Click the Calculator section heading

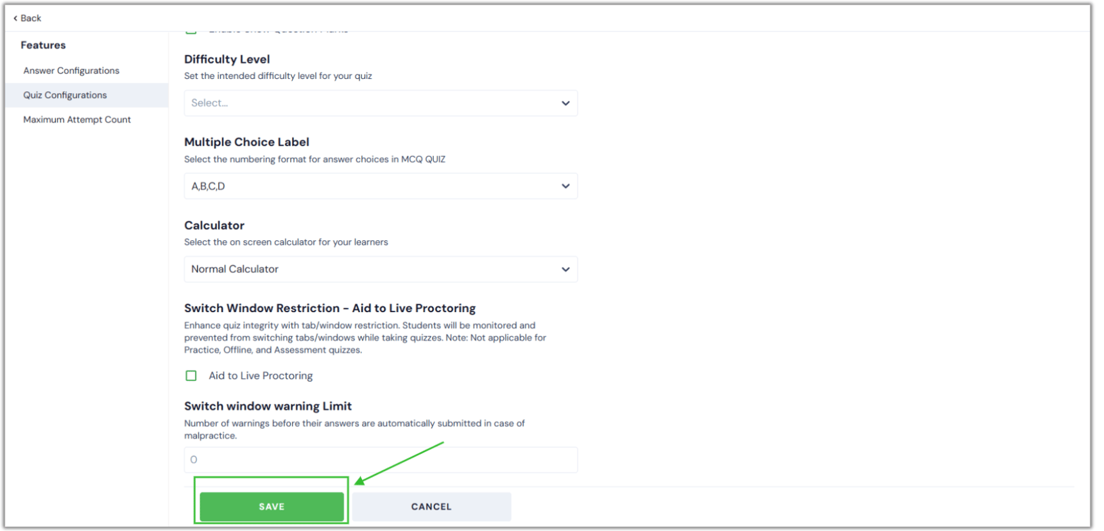(x=214, y=225)
